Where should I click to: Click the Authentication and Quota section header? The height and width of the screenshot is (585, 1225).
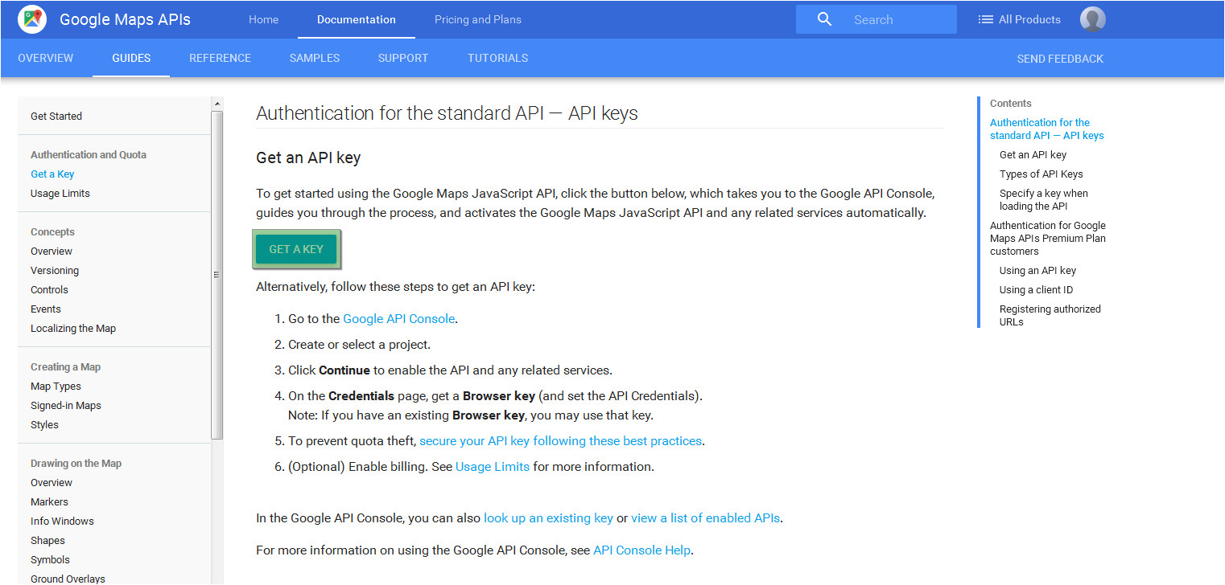point(89,155)
